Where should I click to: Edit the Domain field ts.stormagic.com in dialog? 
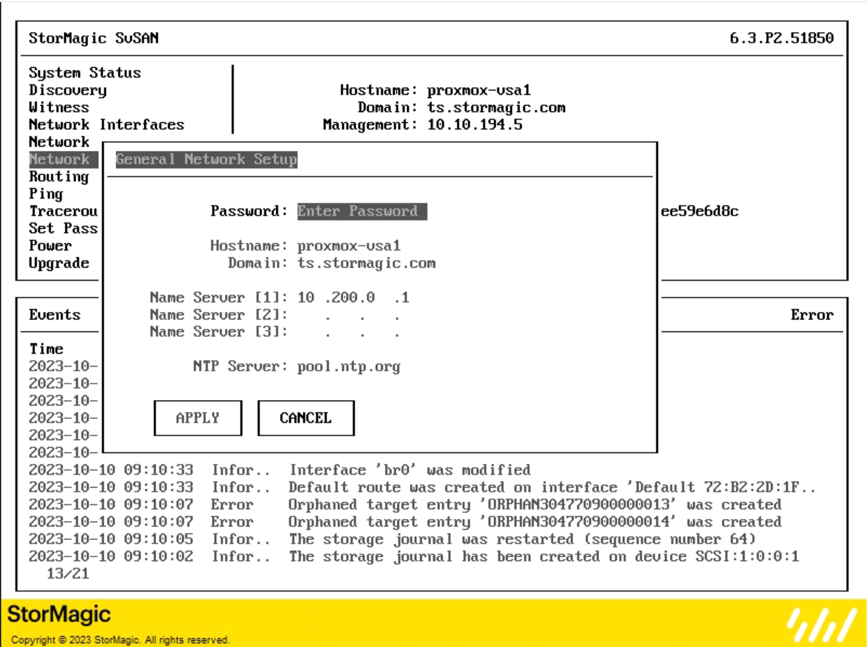[366, 263]
